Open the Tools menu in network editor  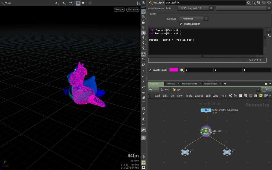click(189, 96)
